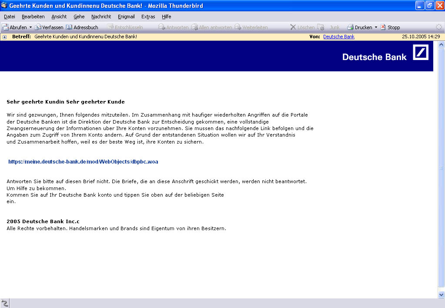This screenshot has height=308, width=445.
Task: Click the Antworten reply button
Action: tap(174, 27)
